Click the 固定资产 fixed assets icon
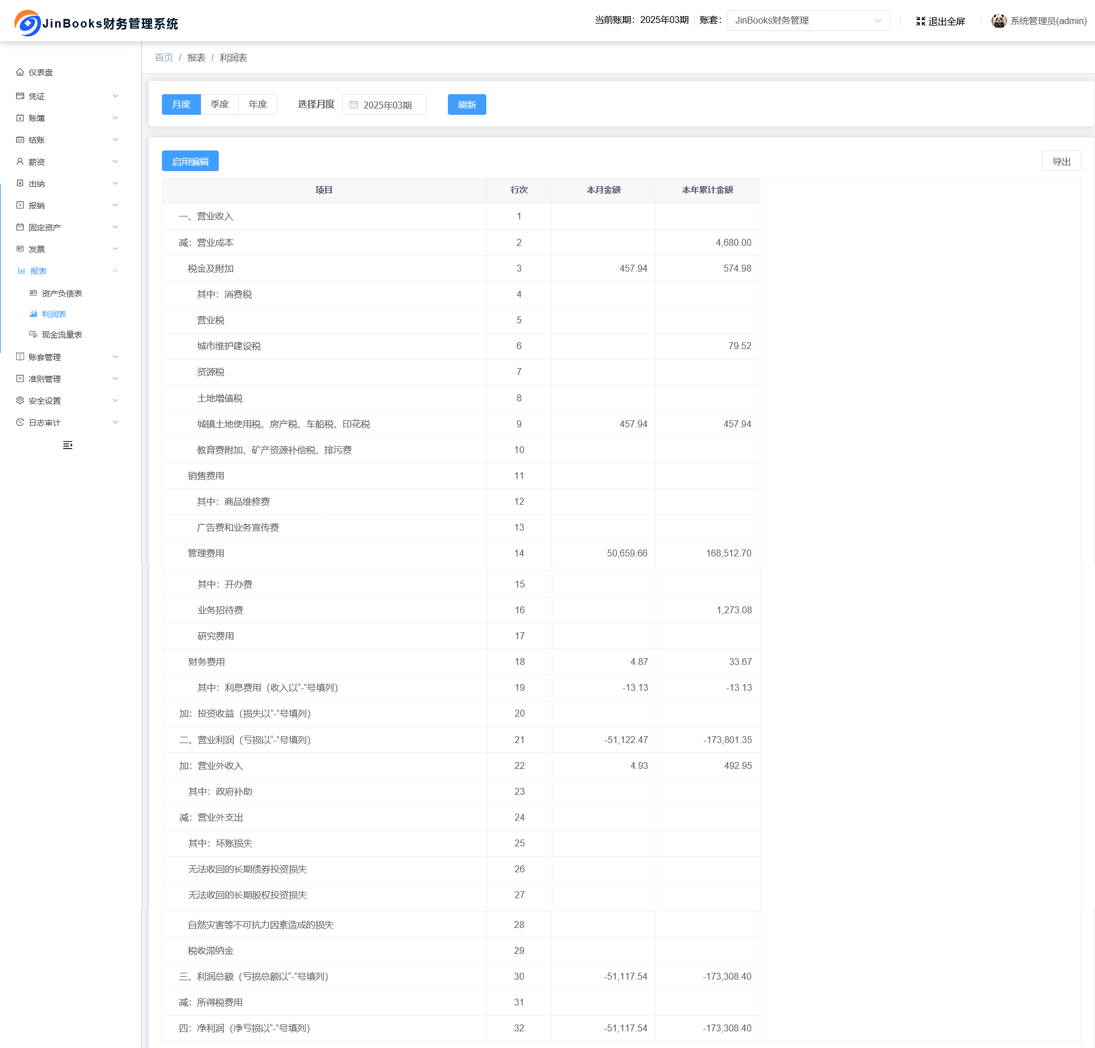The height and width of the screenshot is (1048, 1095). click(20, 227)
